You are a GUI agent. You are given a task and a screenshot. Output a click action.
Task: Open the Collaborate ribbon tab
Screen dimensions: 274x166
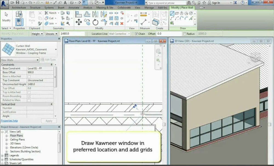coord(124,8)
